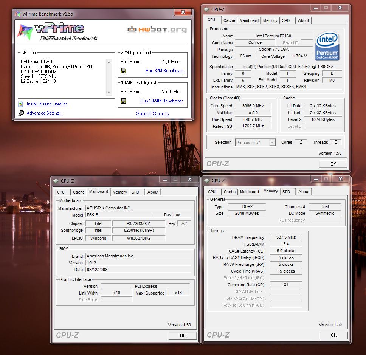
Task: Click the Advanced Settings wrench icon
Action: (21, 113)
